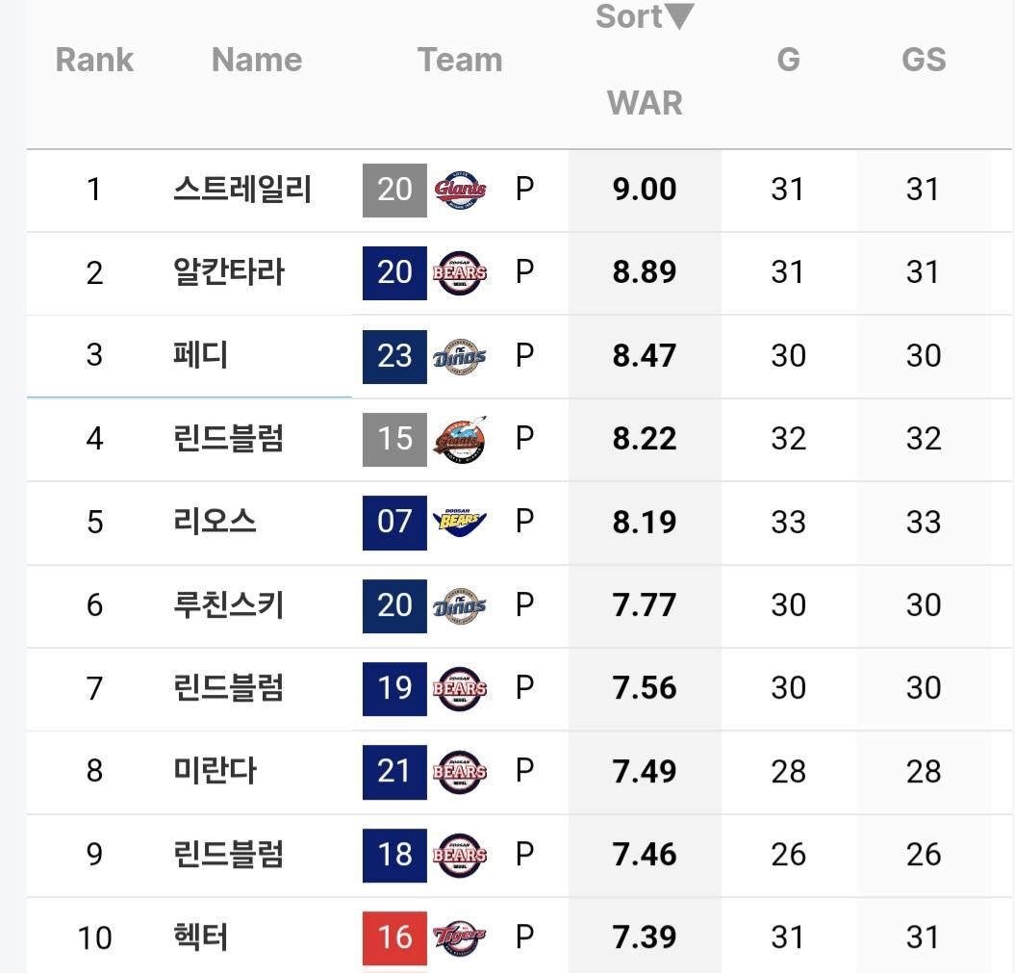The width and height of the screenshot is (1015, 973).
Task: Click vintage Doosan Bears logo beside 리오스
Action: click(x=460, y=522)
